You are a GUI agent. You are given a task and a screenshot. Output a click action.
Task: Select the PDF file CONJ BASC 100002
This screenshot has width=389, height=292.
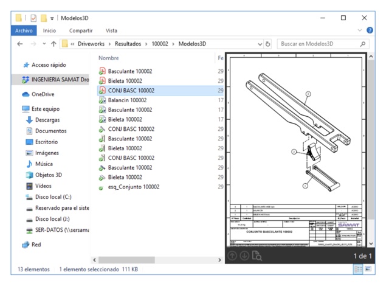pos(160,91)
